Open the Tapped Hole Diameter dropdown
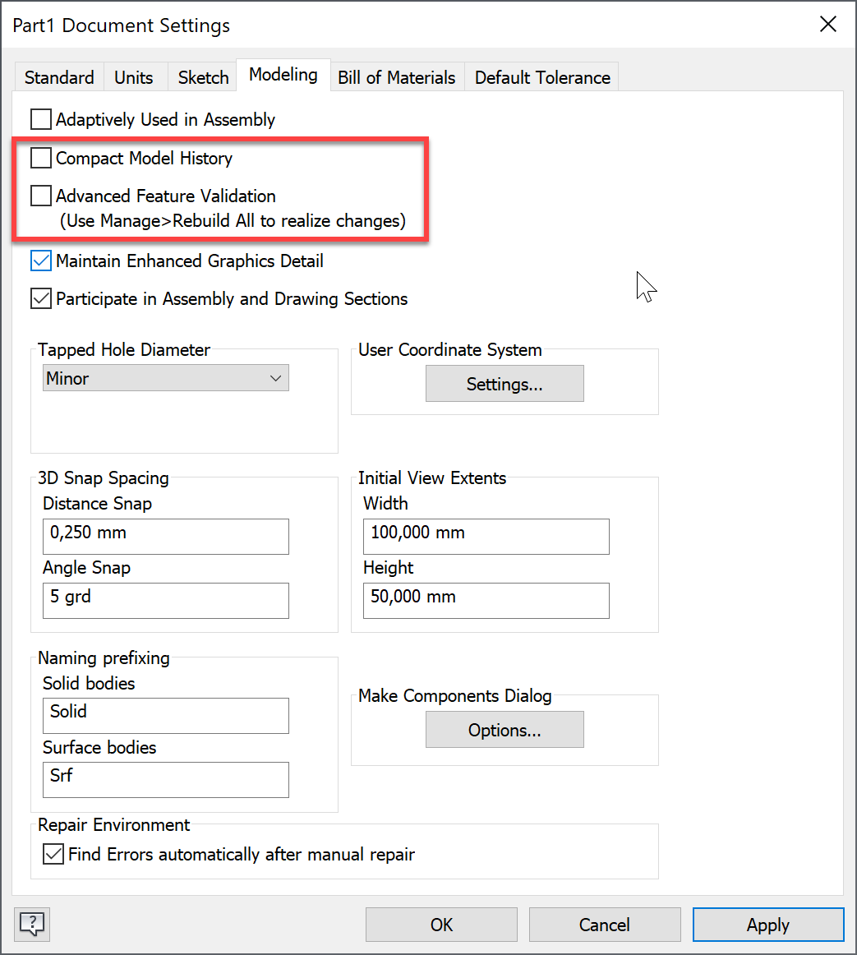Screen dimensions: 857x955 click(275, 378)
